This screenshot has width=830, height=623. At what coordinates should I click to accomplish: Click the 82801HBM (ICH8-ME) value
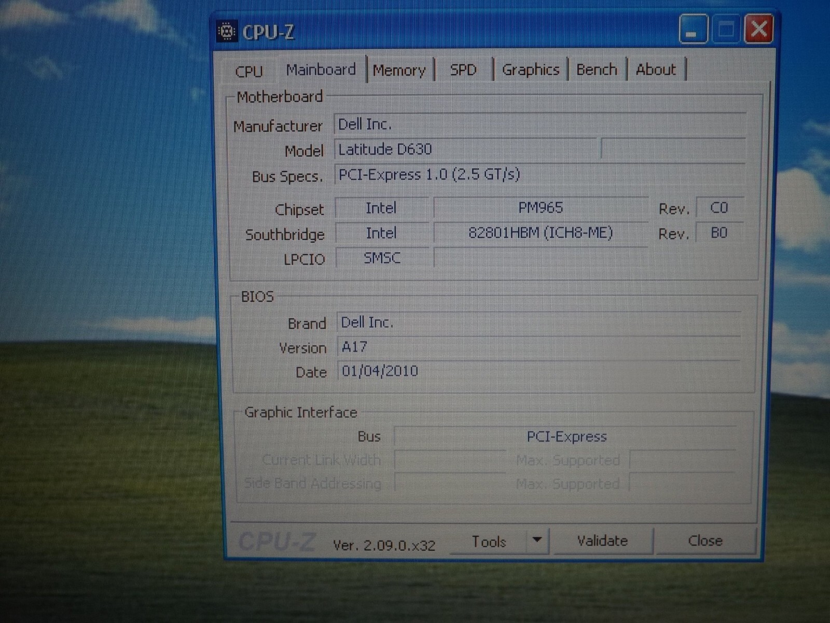coord(541,233)
